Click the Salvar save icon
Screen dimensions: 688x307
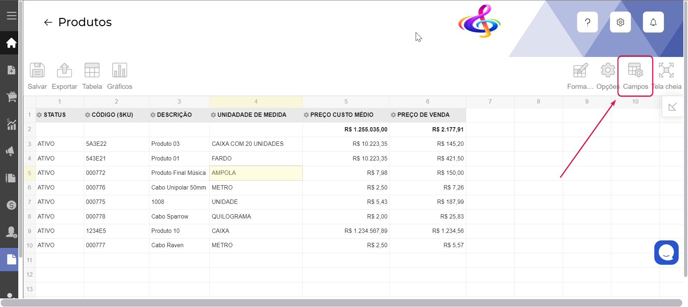click(37, 76)
